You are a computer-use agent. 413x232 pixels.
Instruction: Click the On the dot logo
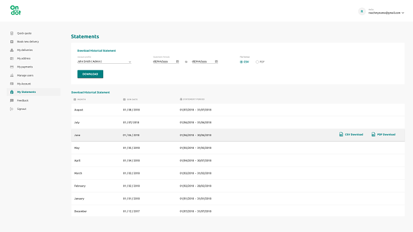point(16,10)
